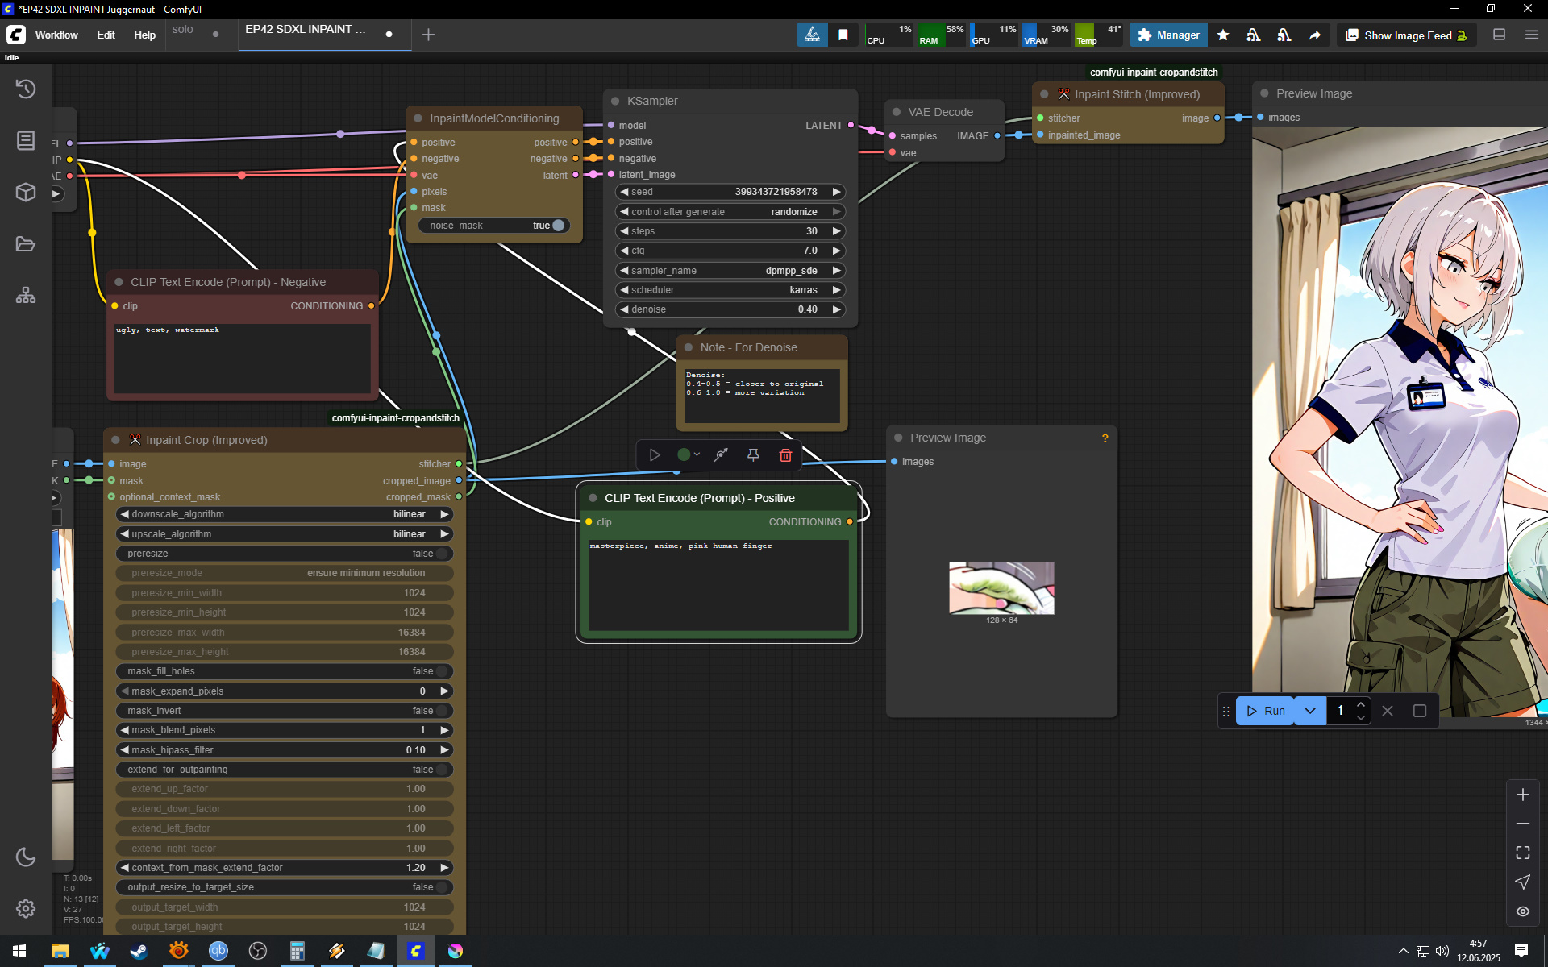1548x967 pixels.
Task: Click the denoise 0.40 value field
Action: [730, 309]
